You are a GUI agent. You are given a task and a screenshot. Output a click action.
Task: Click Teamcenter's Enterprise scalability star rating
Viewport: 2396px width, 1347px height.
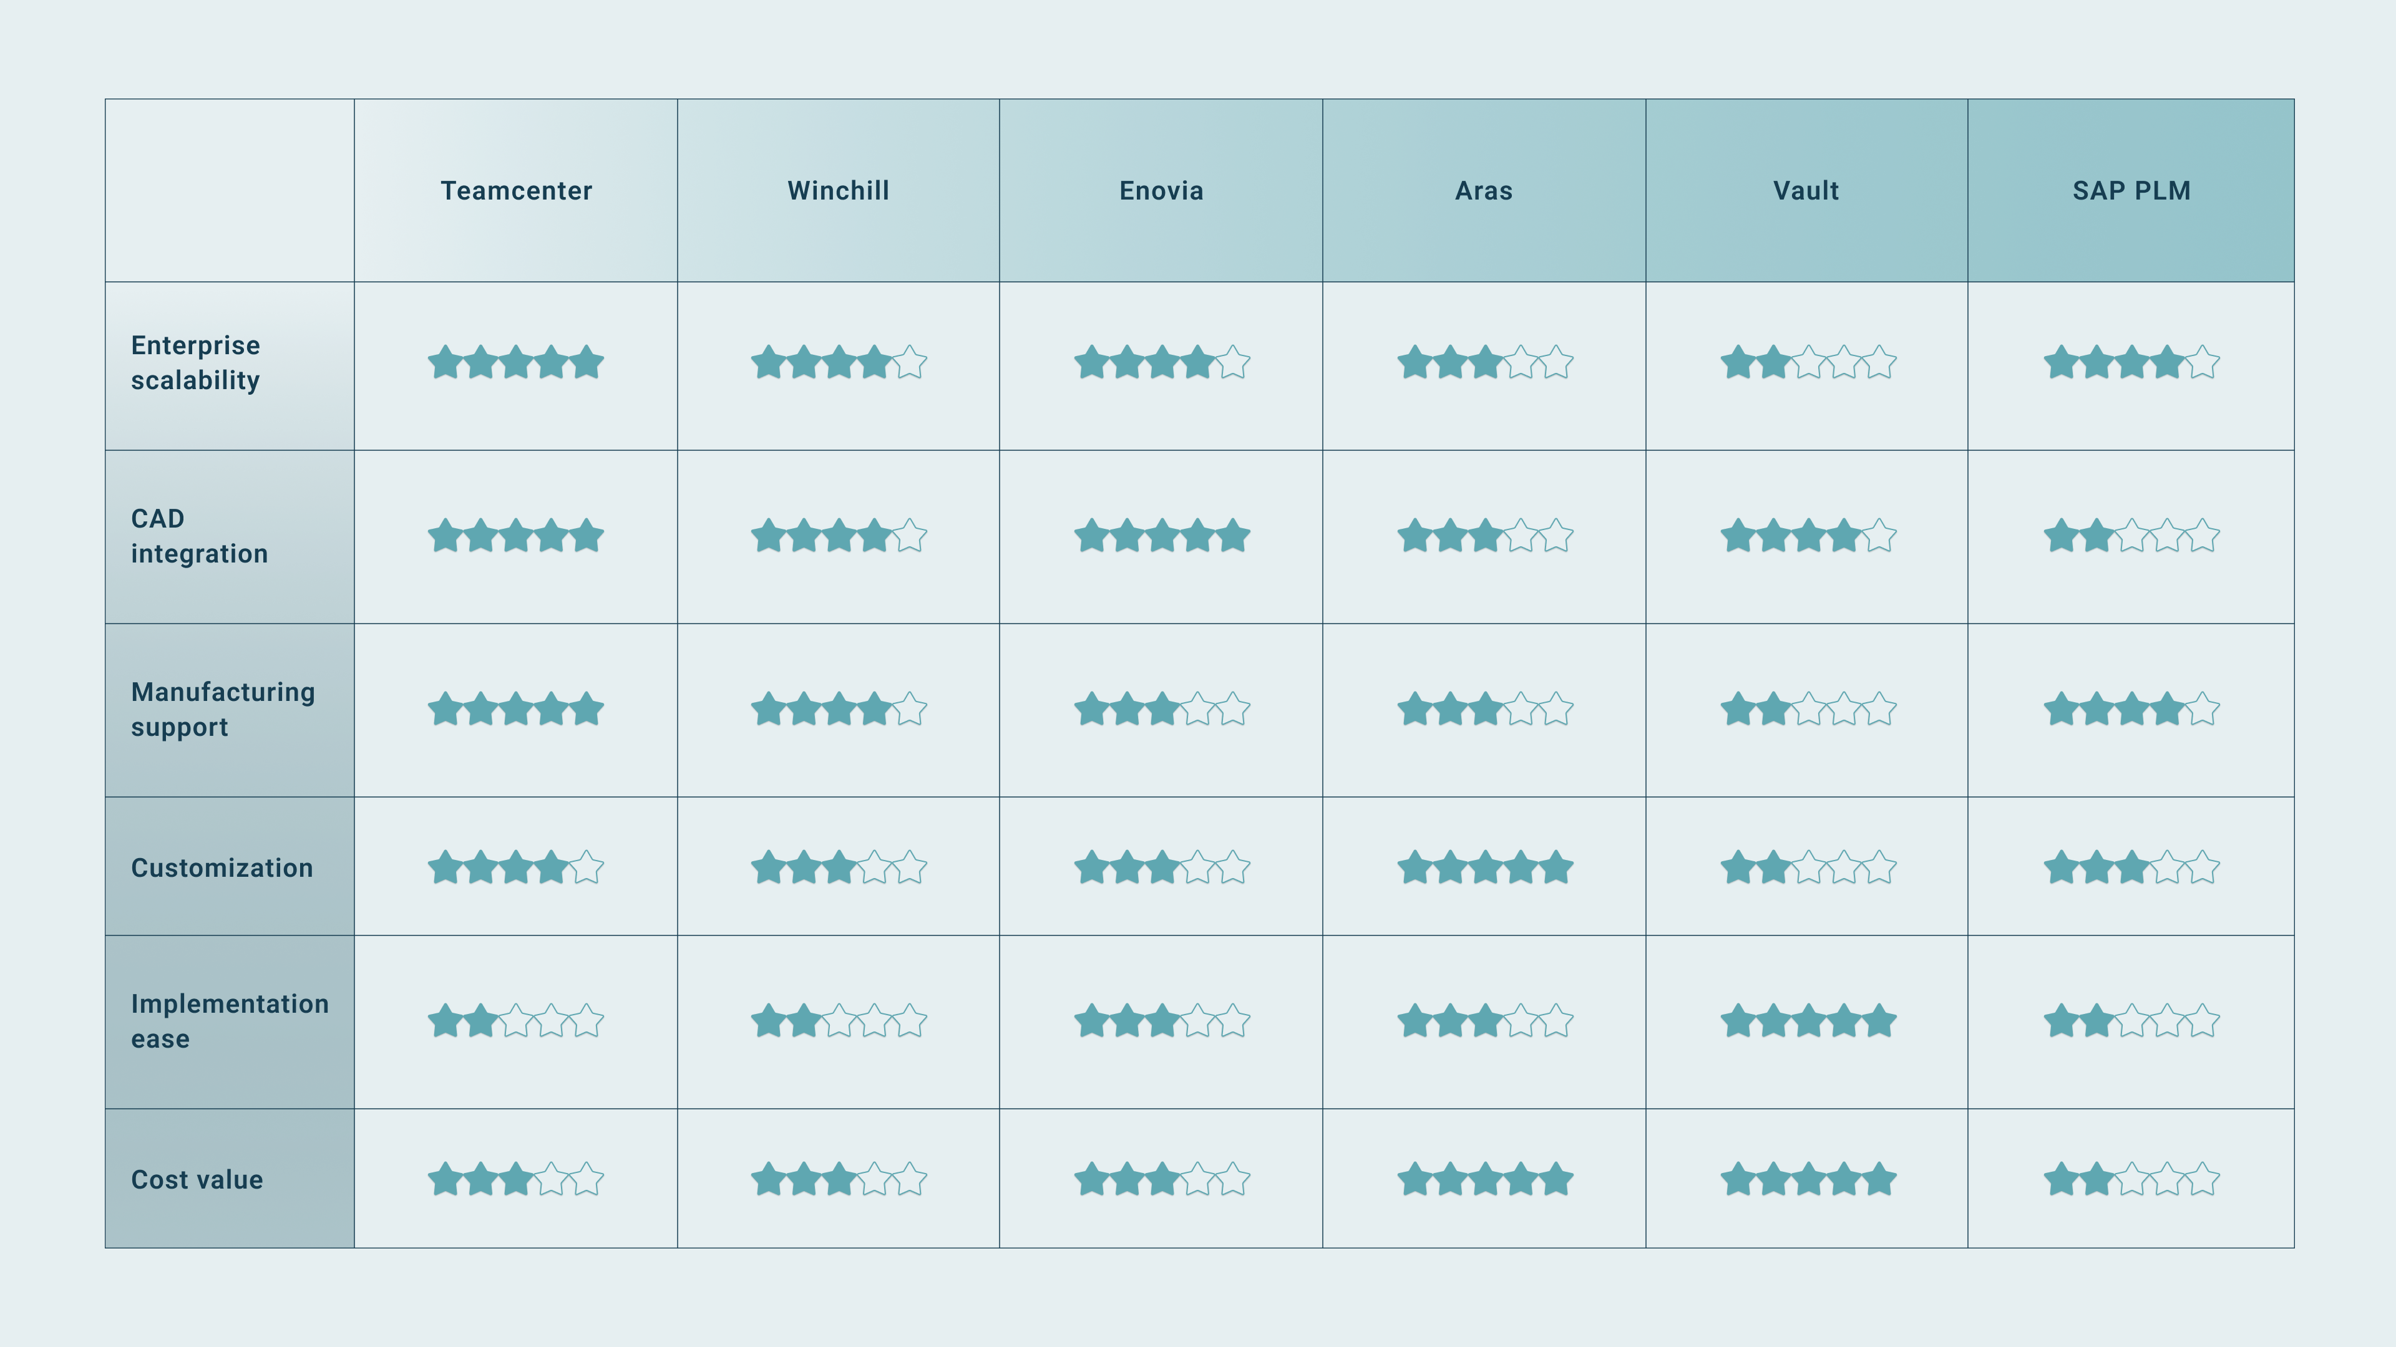pos(515,362)
